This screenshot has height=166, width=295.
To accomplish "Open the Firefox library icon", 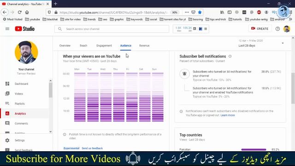I will (222, 12).
